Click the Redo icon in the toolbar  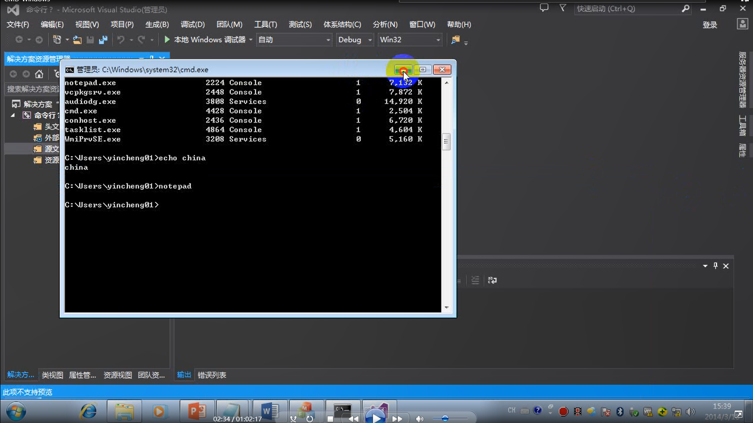click(x=142, y=39)
